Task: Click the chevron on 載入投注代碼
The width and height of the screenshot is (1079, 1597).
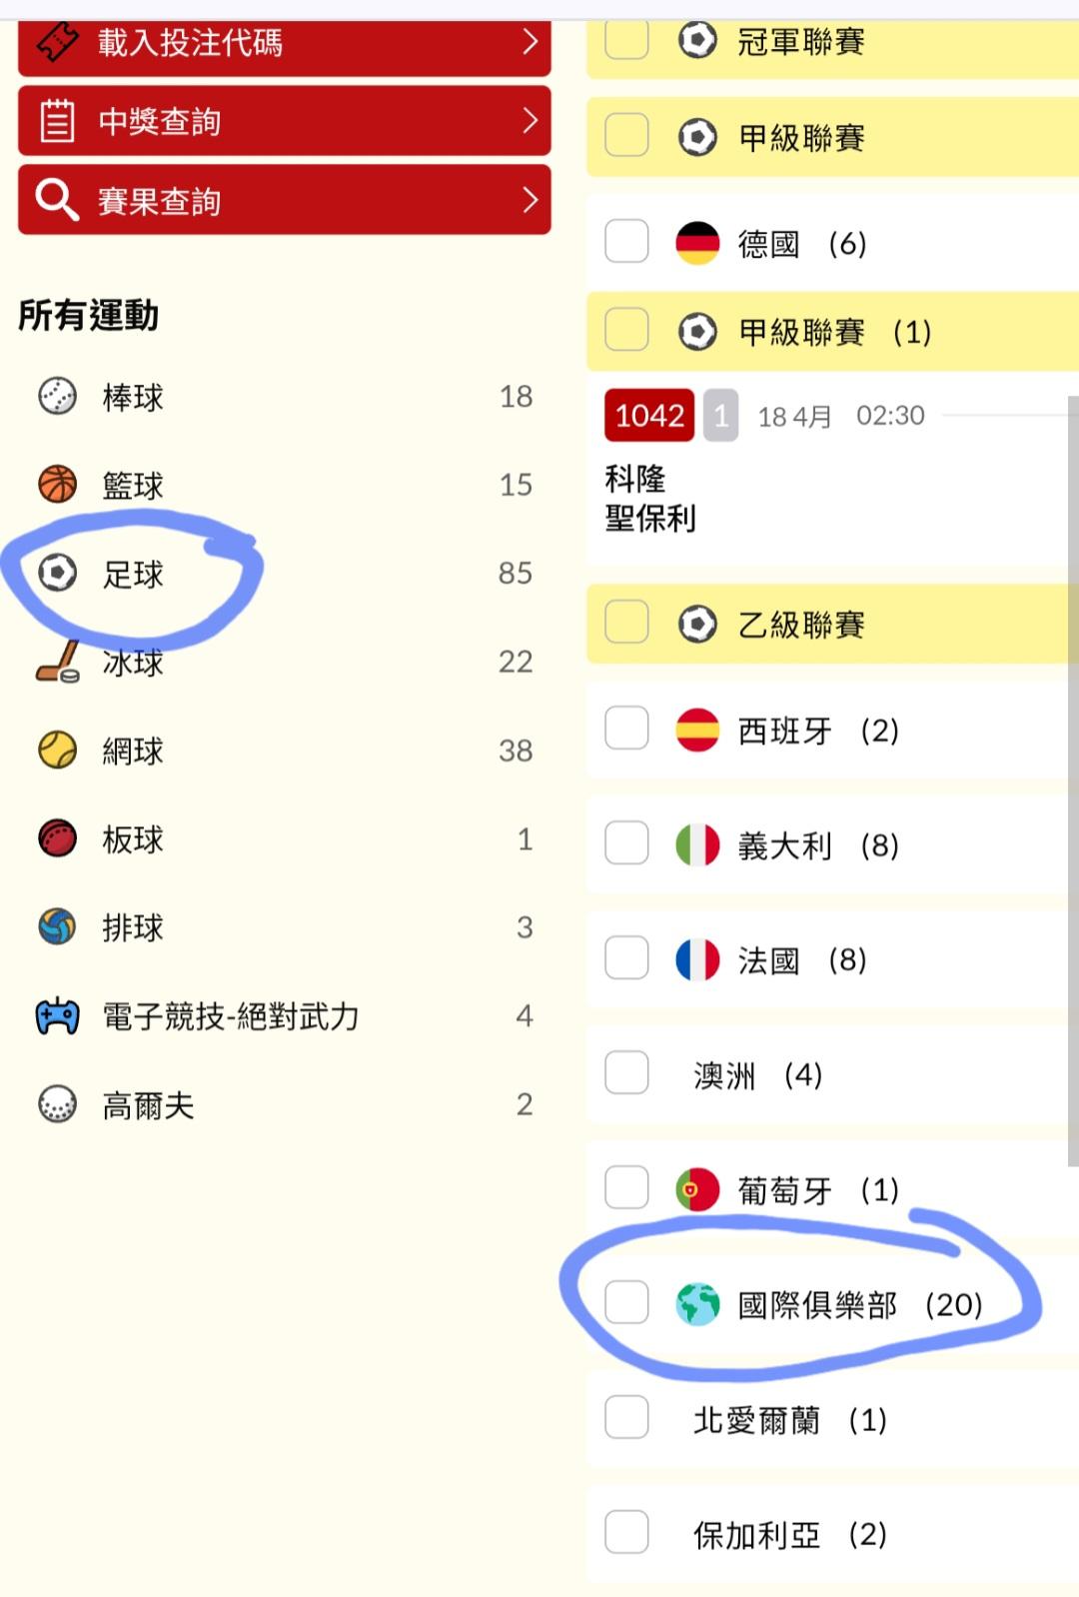Action: tap(531, 42)
